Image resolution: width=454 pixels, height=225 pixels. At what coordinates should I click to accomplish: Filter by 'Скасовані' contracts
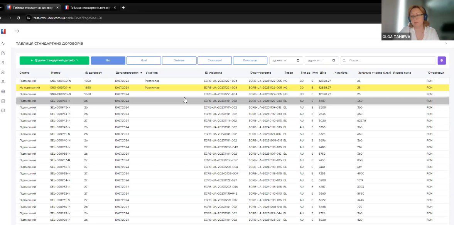[x=214, y=61]
